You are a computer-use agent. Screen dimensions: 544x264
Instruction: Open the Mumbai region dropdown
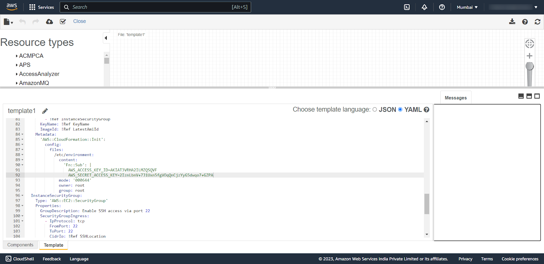pos(467,7)
